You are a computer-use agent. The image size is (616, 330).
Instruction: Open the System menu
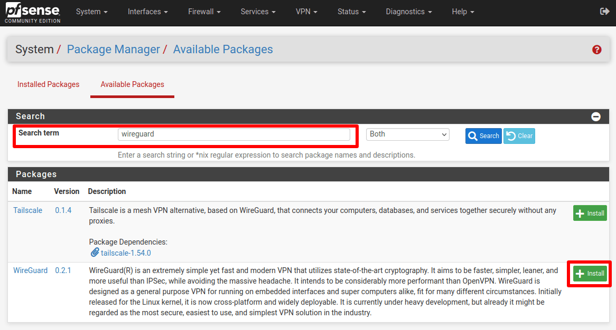click(91, 12)
